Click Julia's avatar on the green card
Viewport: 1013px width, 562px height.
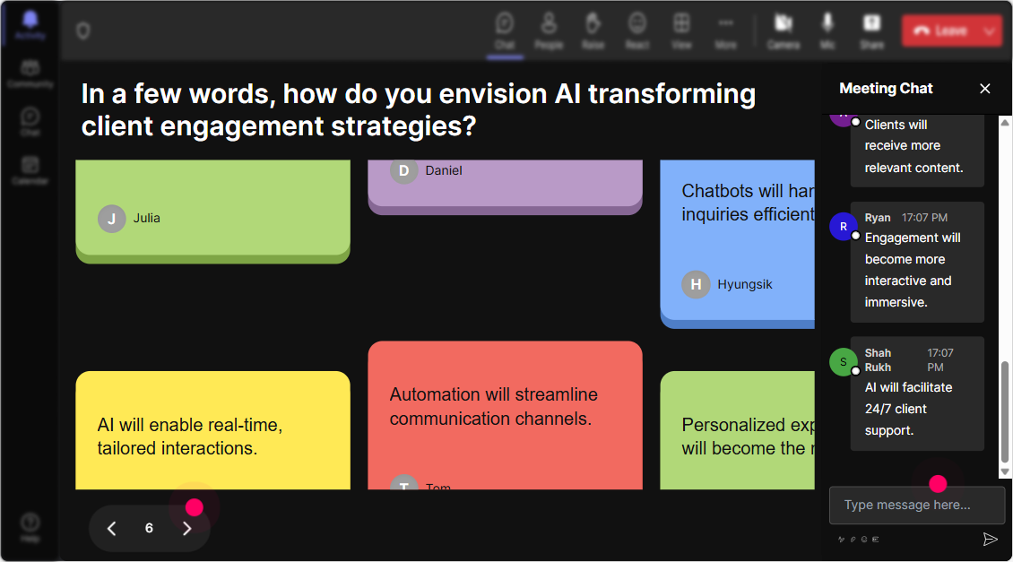[112, 219]
